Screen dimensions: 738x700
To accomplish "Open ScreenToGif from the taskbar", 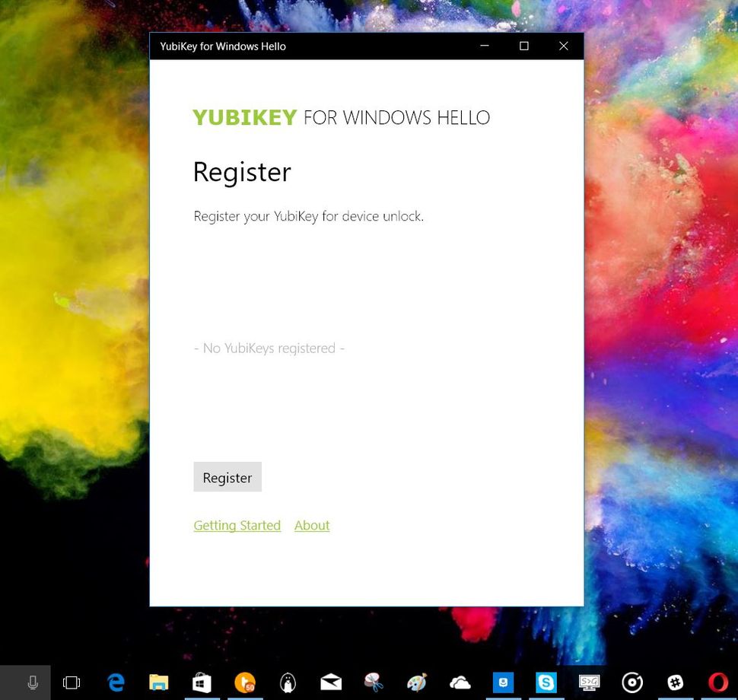I will point(589,682).
